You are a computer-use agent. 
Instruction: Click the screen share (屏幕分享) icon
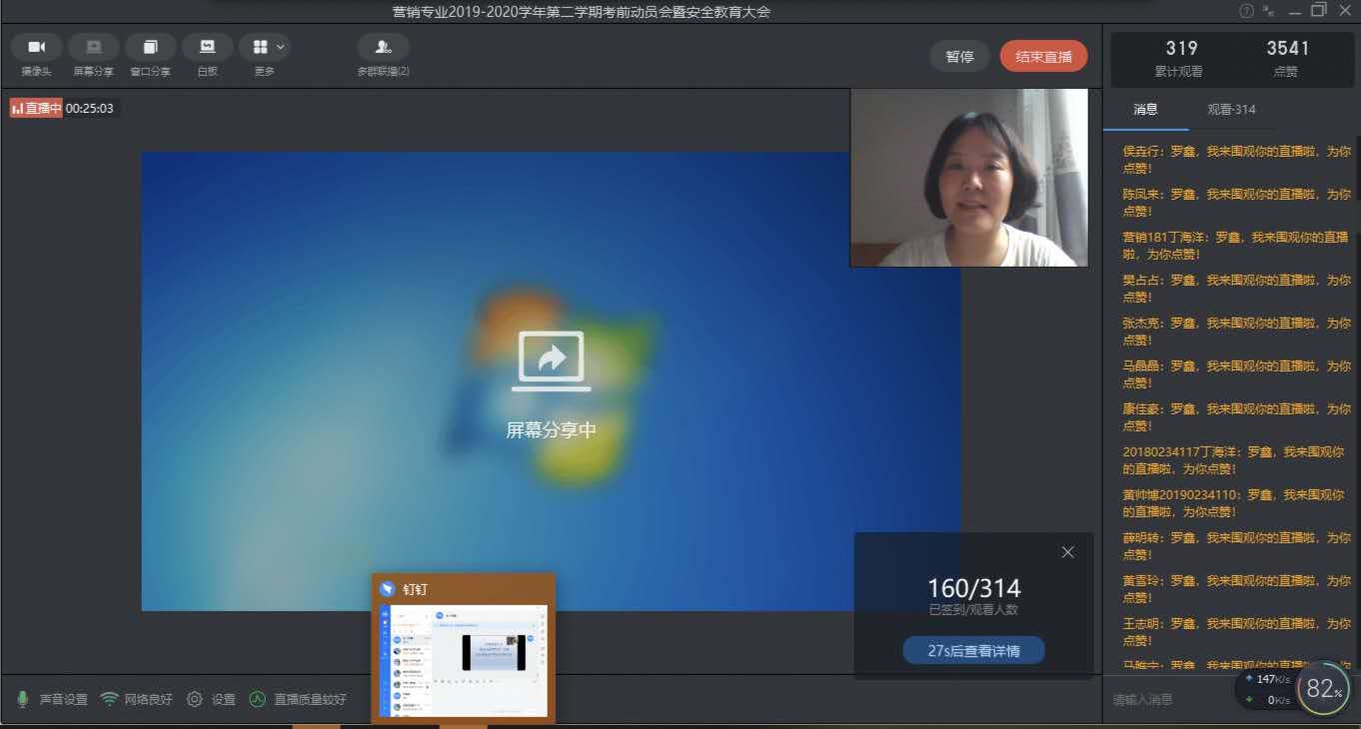[x=93, y=48]
